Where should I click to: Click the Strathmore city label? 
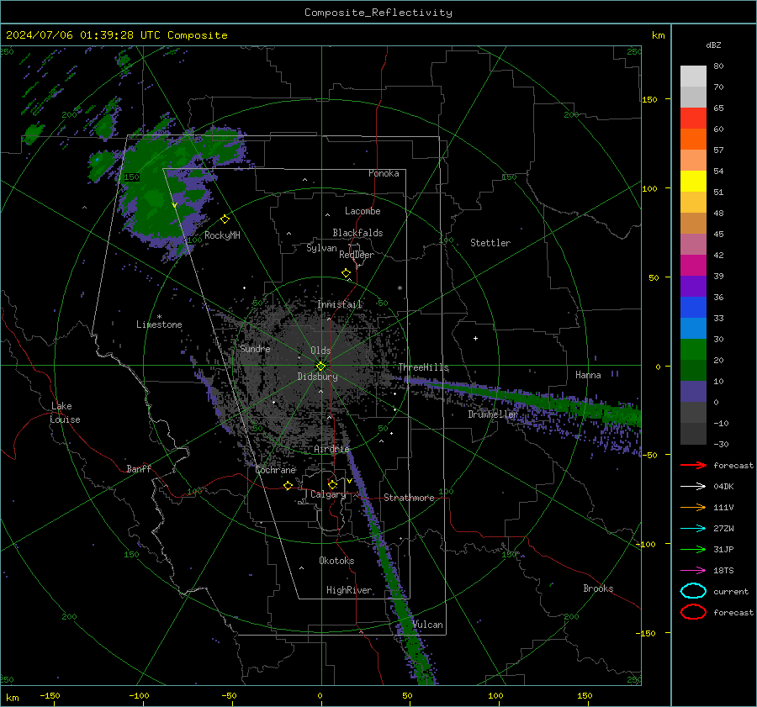[409, 498]
